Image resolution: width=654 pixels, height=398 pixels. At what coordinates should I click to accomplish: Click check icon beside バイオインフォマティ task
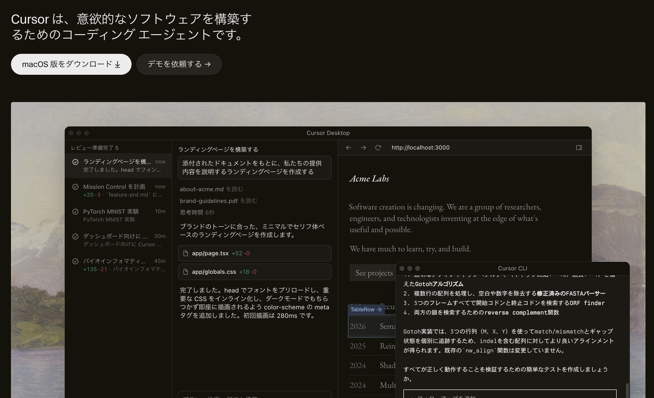point(75,261)
